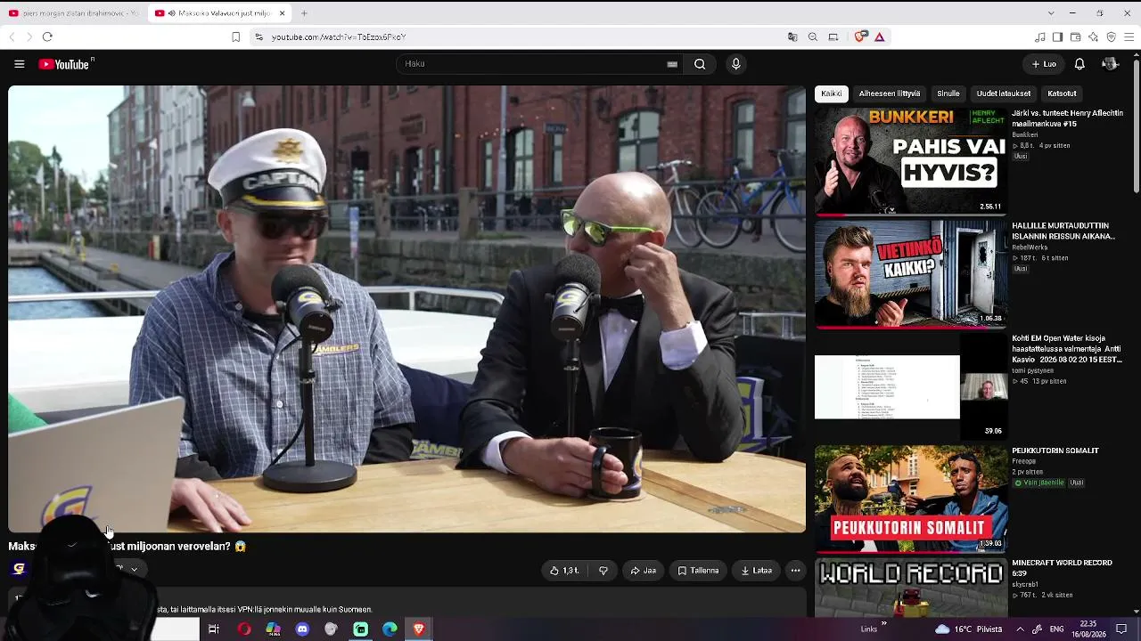The width and height of the screenshot is (1141, 641).
Task: Open a new browser tab with plus
Action: point(304,13)
